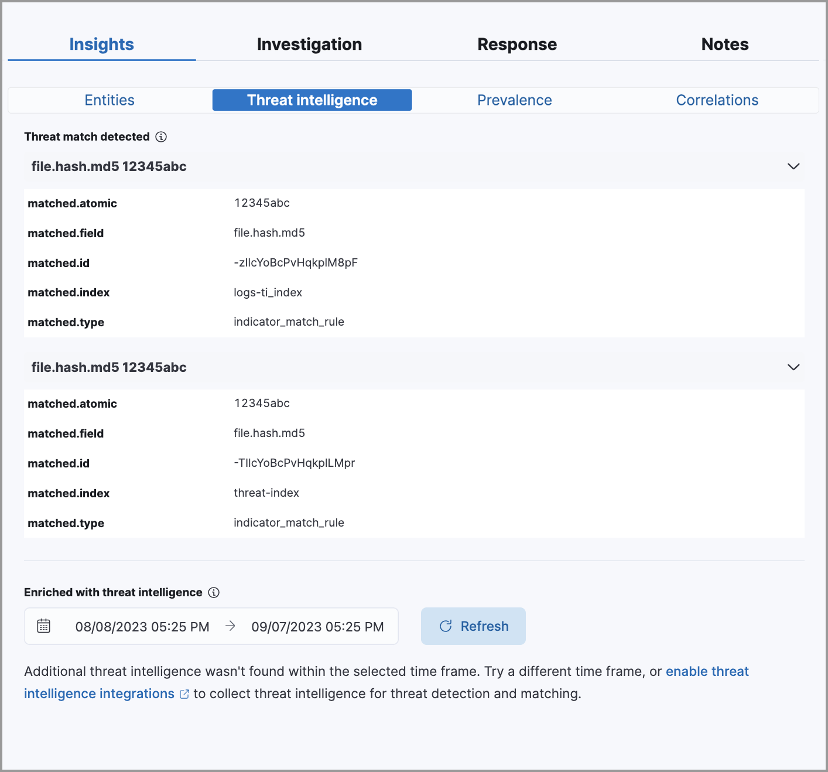Click the calendar icon in the date picker
The width and height of the screenshot is (828, 772).
43,626
